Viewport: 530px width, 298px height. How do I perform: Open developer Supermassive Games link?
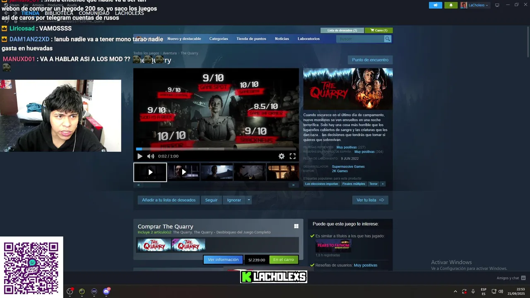[348, 167]
